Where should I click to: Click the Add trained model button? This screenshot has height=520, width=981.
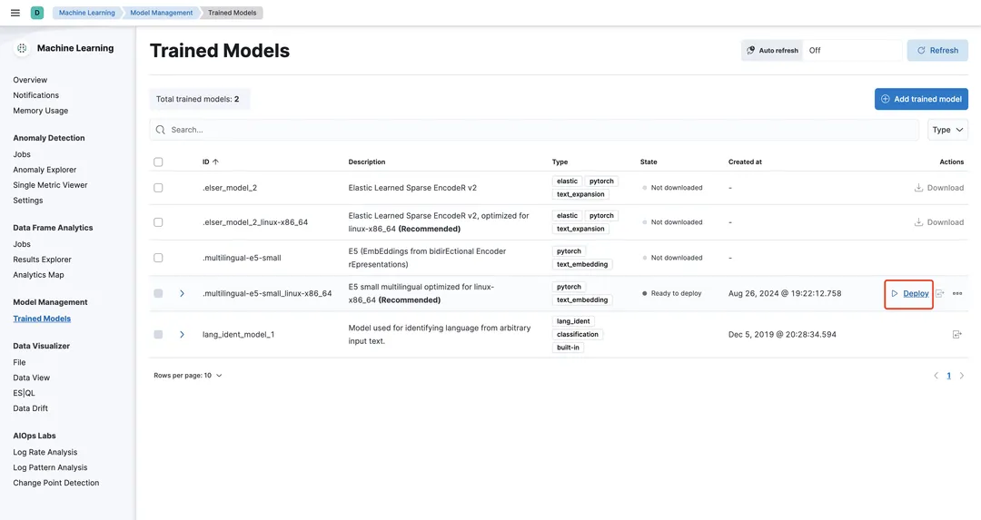point(921,99)
